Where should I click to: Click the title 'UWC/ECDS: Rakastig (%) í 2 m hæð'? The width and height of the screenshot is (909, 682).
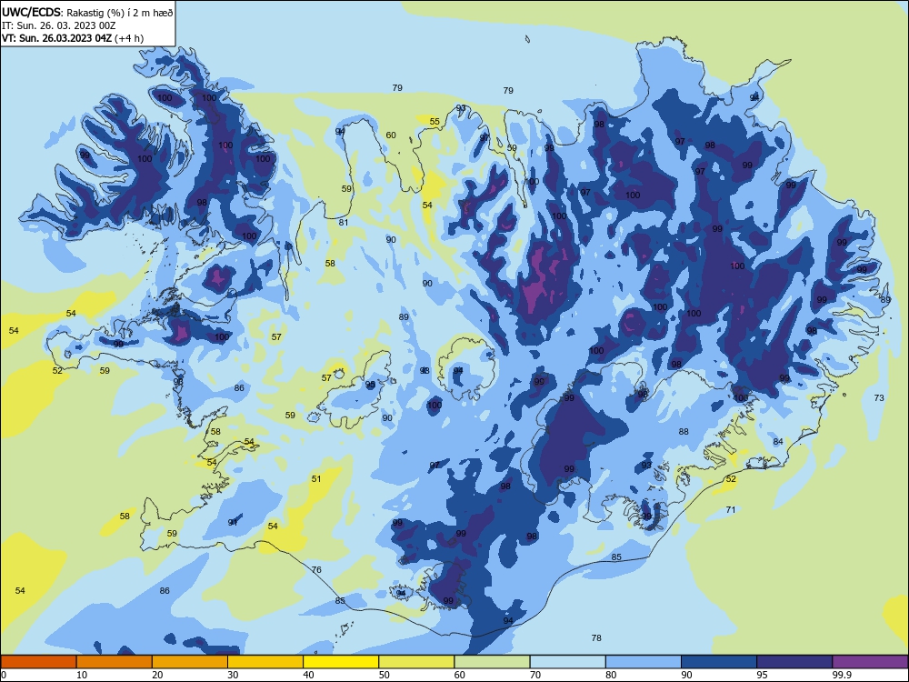click(x=87, y=12)
